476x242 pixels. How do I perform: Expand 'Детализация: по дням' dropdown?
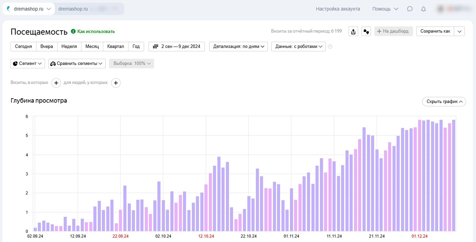tap(239, 47)
